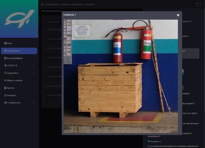Click question 8 about ubicación del equipo
205x148 pixels.
tap(173, 146)
